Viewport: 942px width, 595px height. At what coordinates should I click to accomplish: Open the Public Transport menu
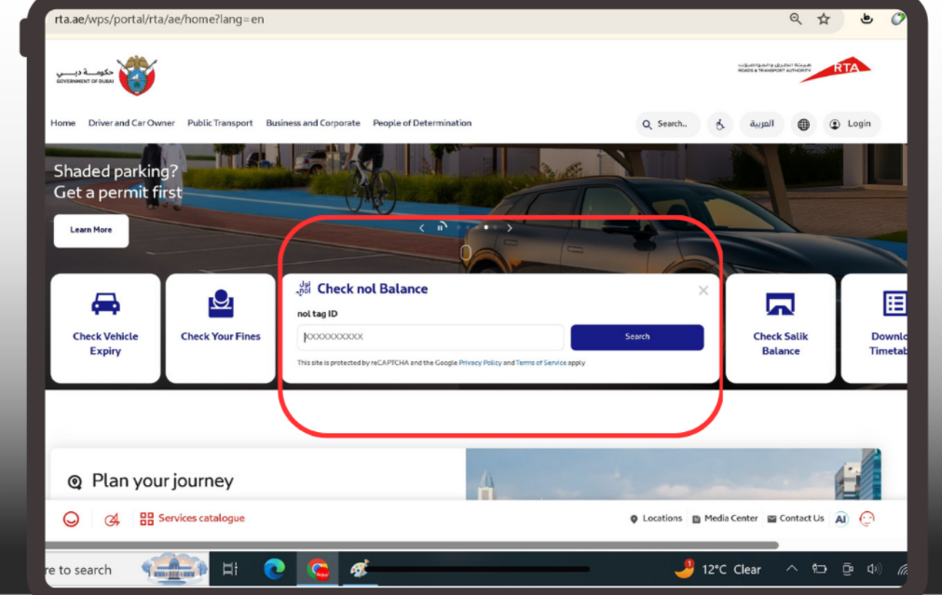click(x=220, y=123)
